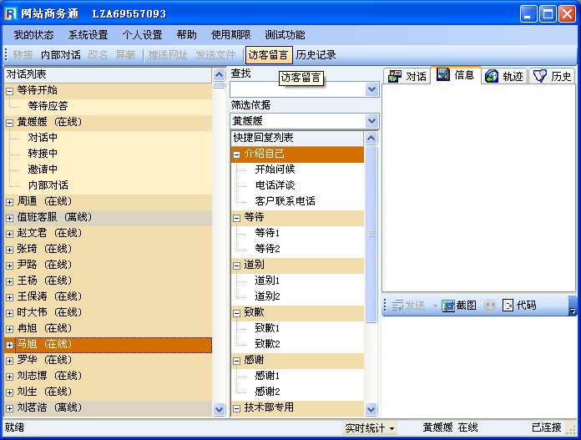Screen dimensions: 581x440
Task: Open the emoticon smiley picker
Action: (489, 306)
